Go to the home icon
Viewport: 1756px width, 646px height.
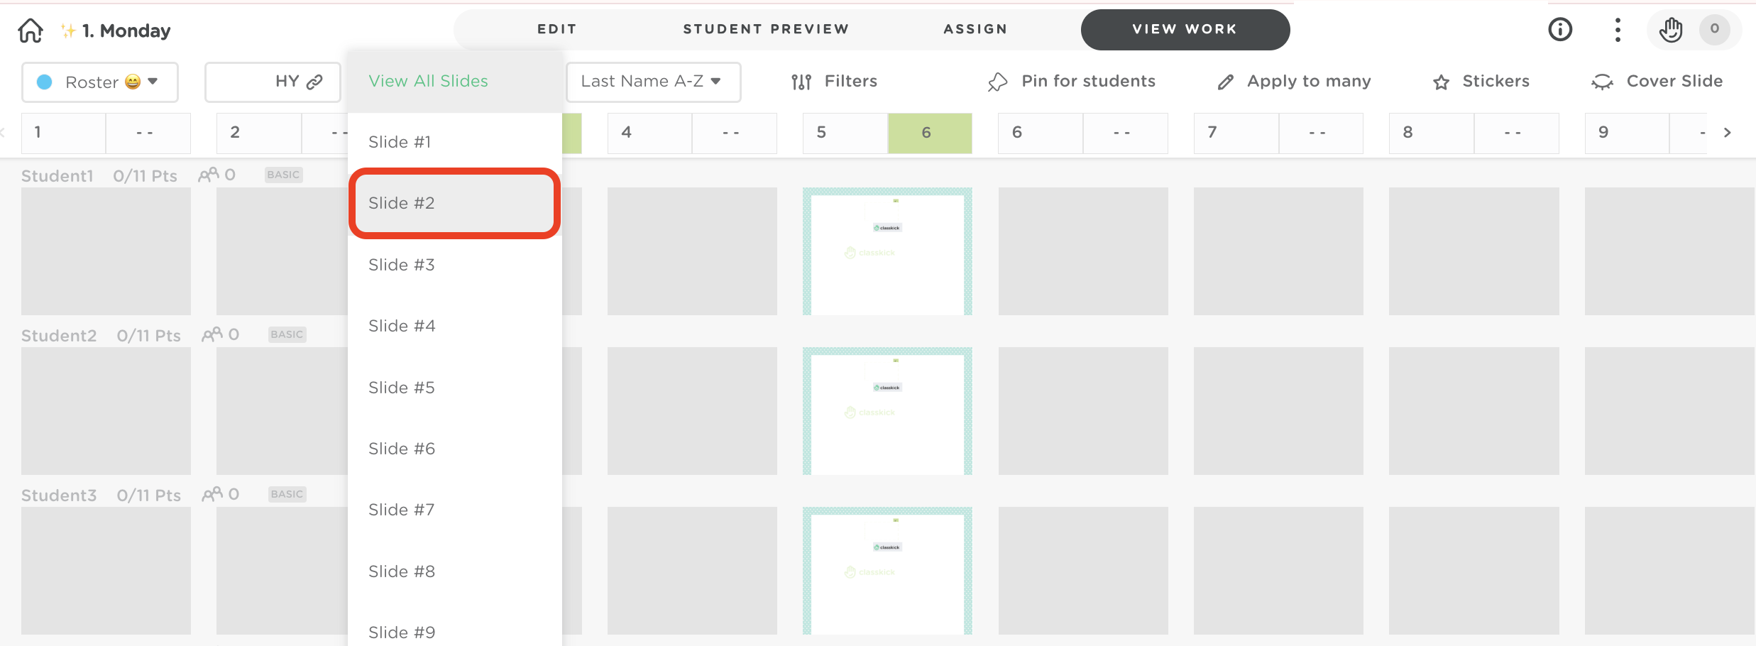coord(31,31)
